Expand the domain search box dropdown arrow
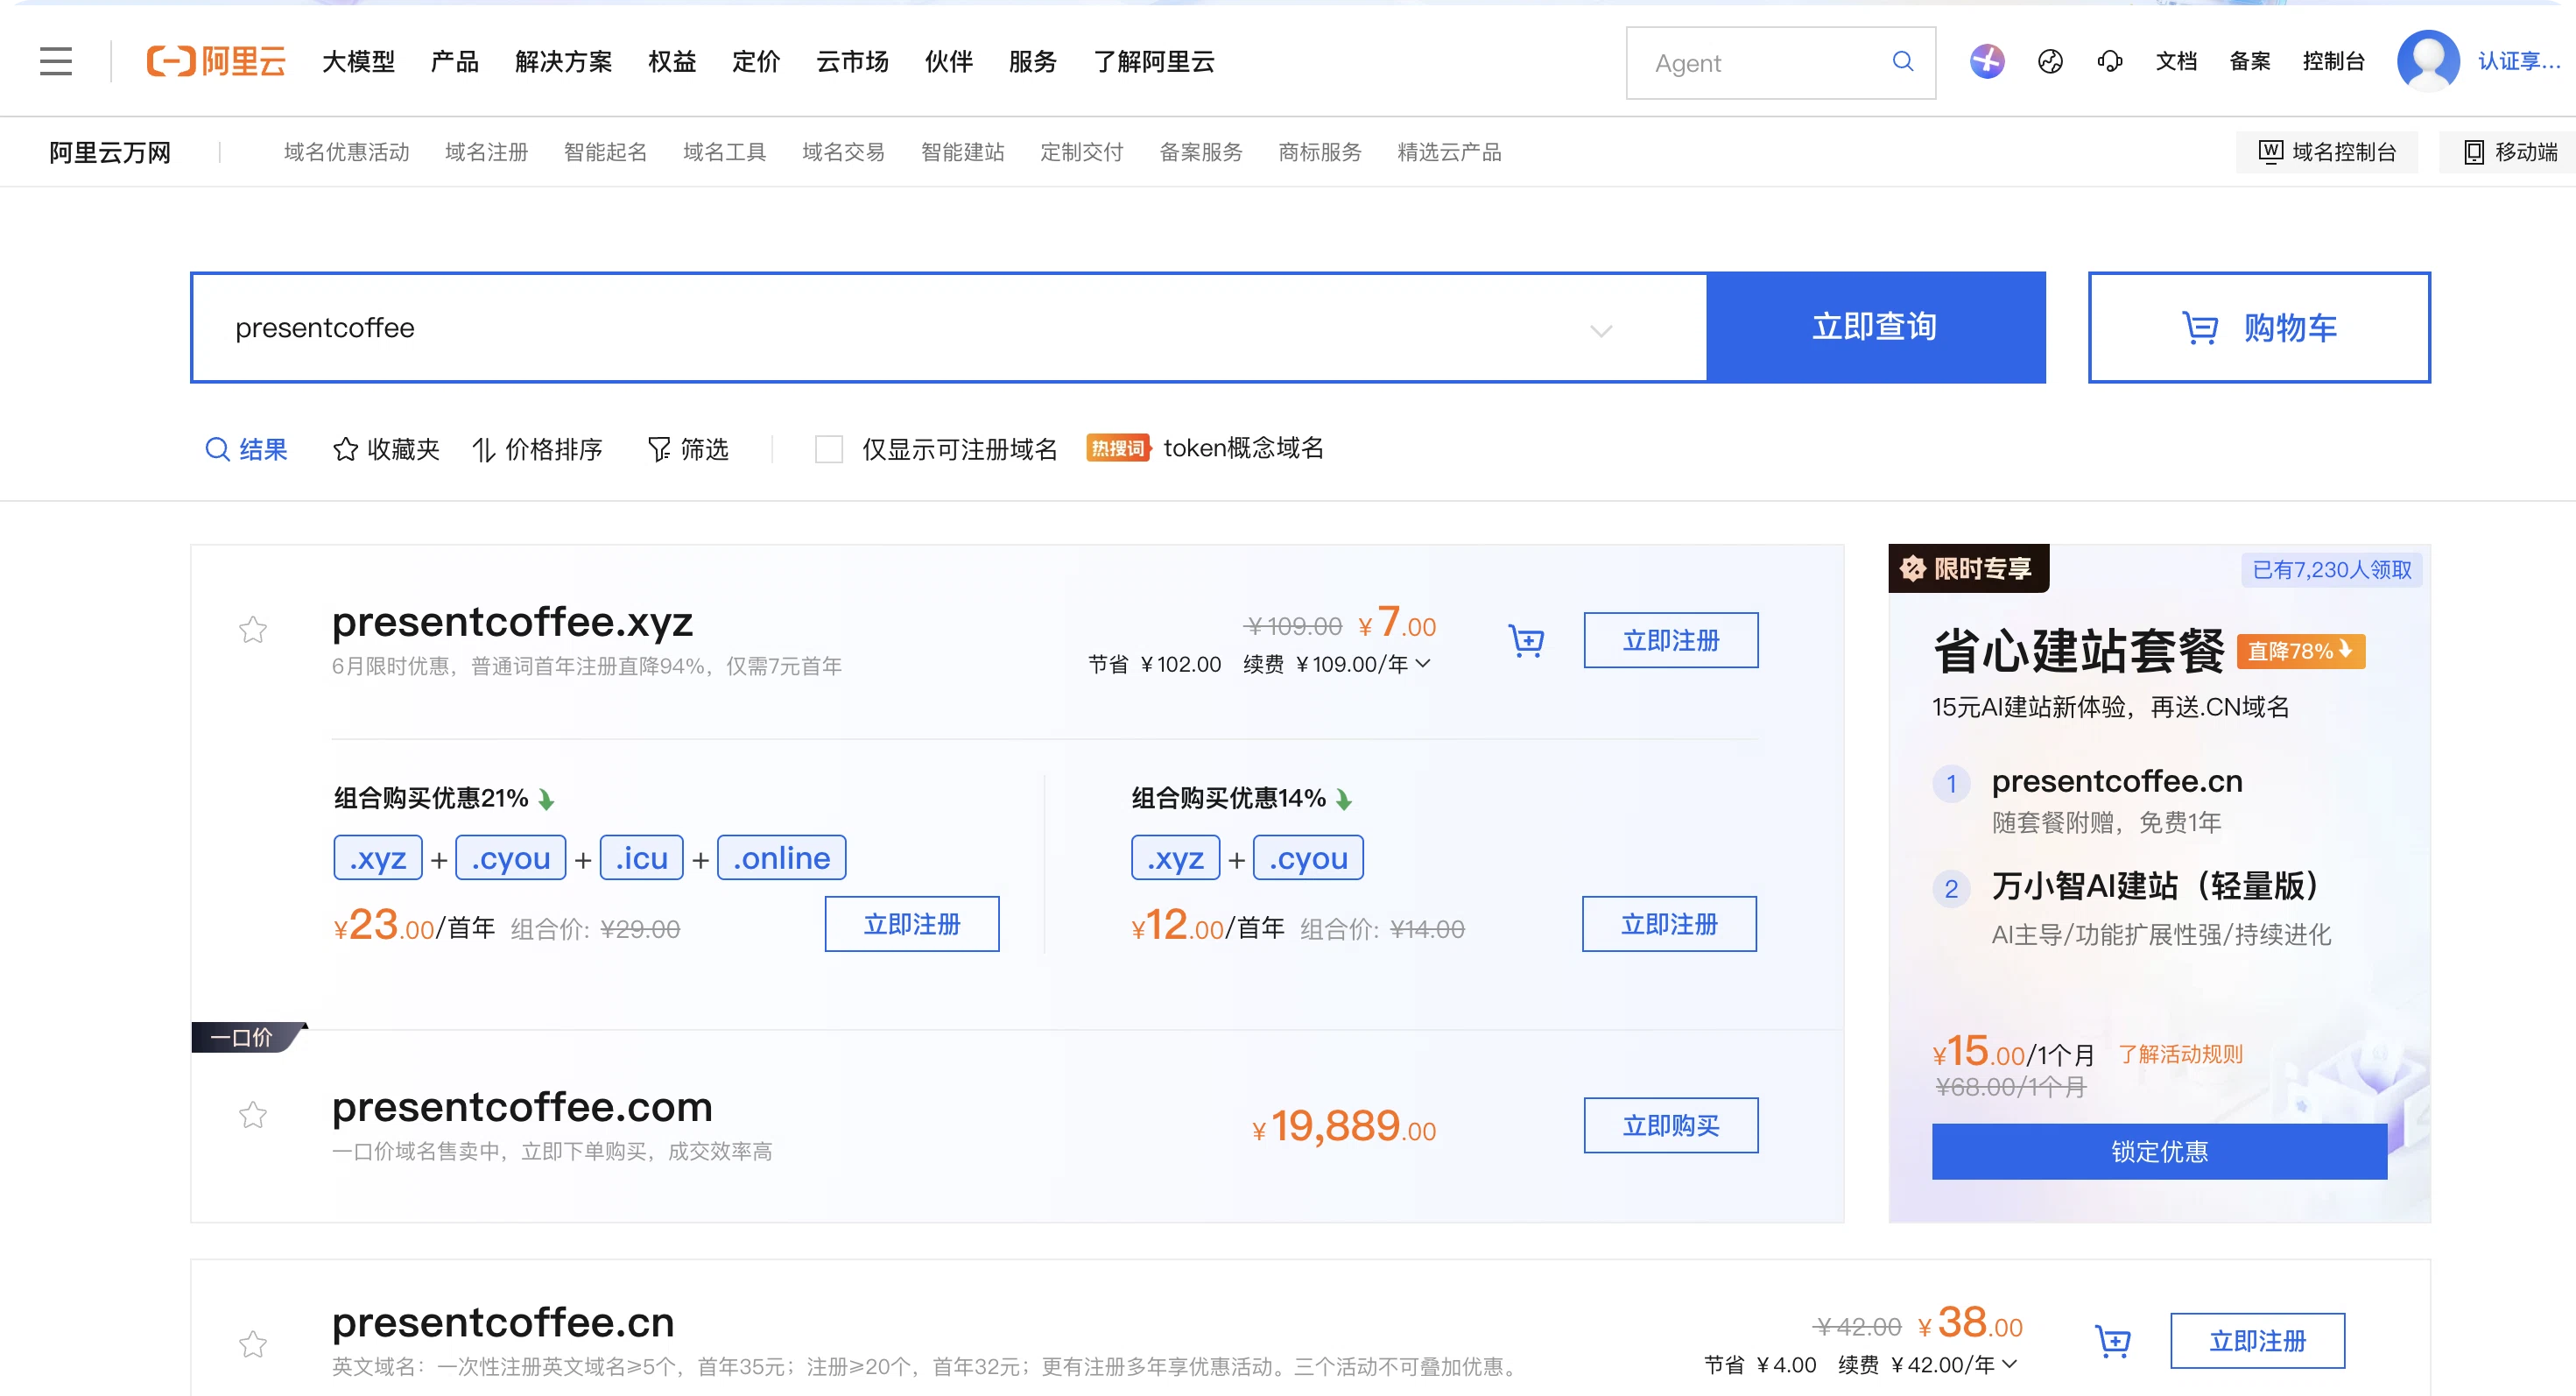This screenshot has width=2576, height=1396. 1601,331
